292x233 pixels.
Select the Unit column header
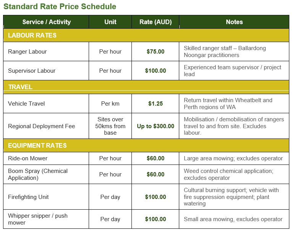(110, 22)
